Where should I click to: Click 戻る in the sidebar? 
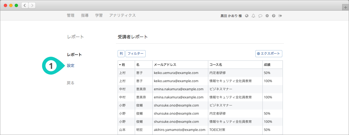coord(71,83)
